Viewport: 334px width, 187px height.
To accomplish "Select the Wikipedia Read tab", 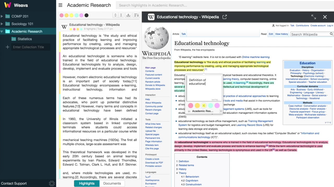I will (264, 34).
